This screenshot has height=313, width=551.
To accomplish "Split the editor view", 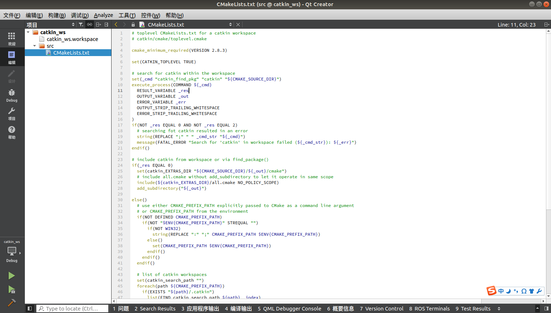I will click(x=547, y=24).
